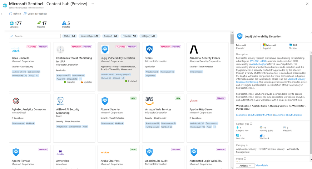The height and width of the screenshot is (169, 312).
Task: Click the shield icon on Log4j card
Action: pyautogui.click(x=105, y=49)
